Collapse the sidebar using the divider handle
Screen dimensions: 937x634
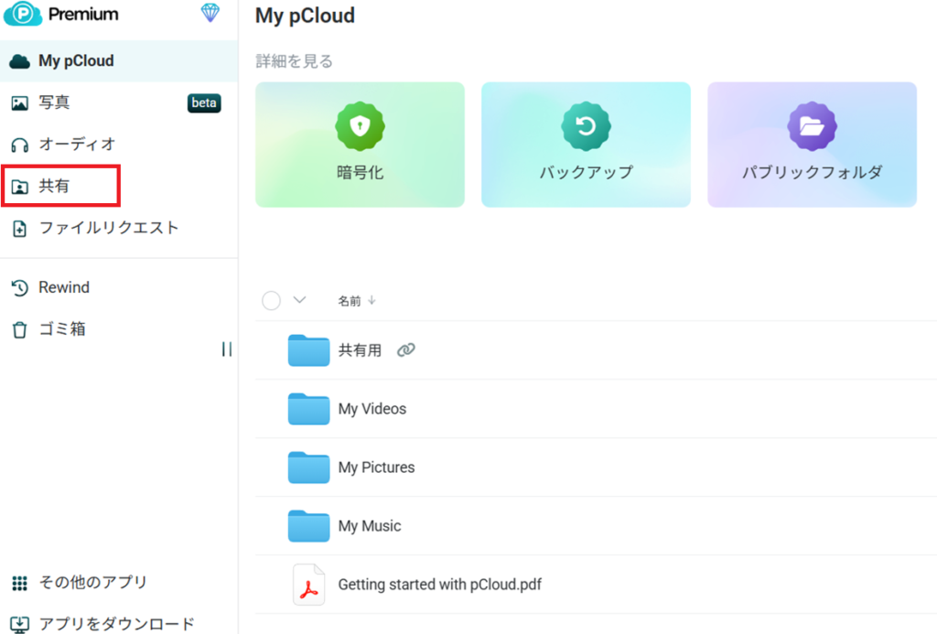227,349
